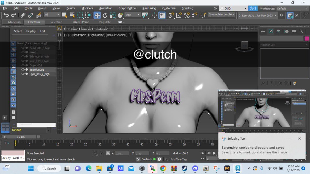Image resolution: width=310 pixels, height=174 pixels.
Task: Click the viewport Orthographic label
Action: tap(78, 35)
